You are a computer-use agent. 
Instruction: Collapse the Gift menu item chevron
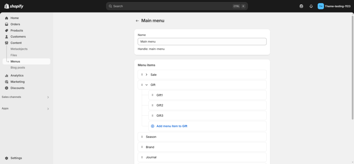(x=147, y=85)
